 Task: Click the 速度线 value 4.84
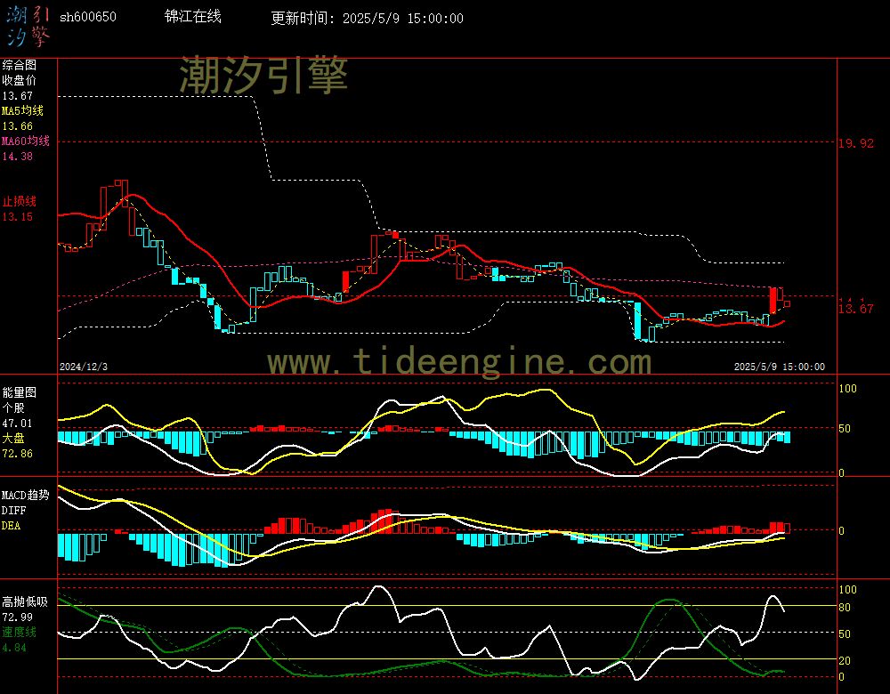pyautogui.click(x=14, y=648)
